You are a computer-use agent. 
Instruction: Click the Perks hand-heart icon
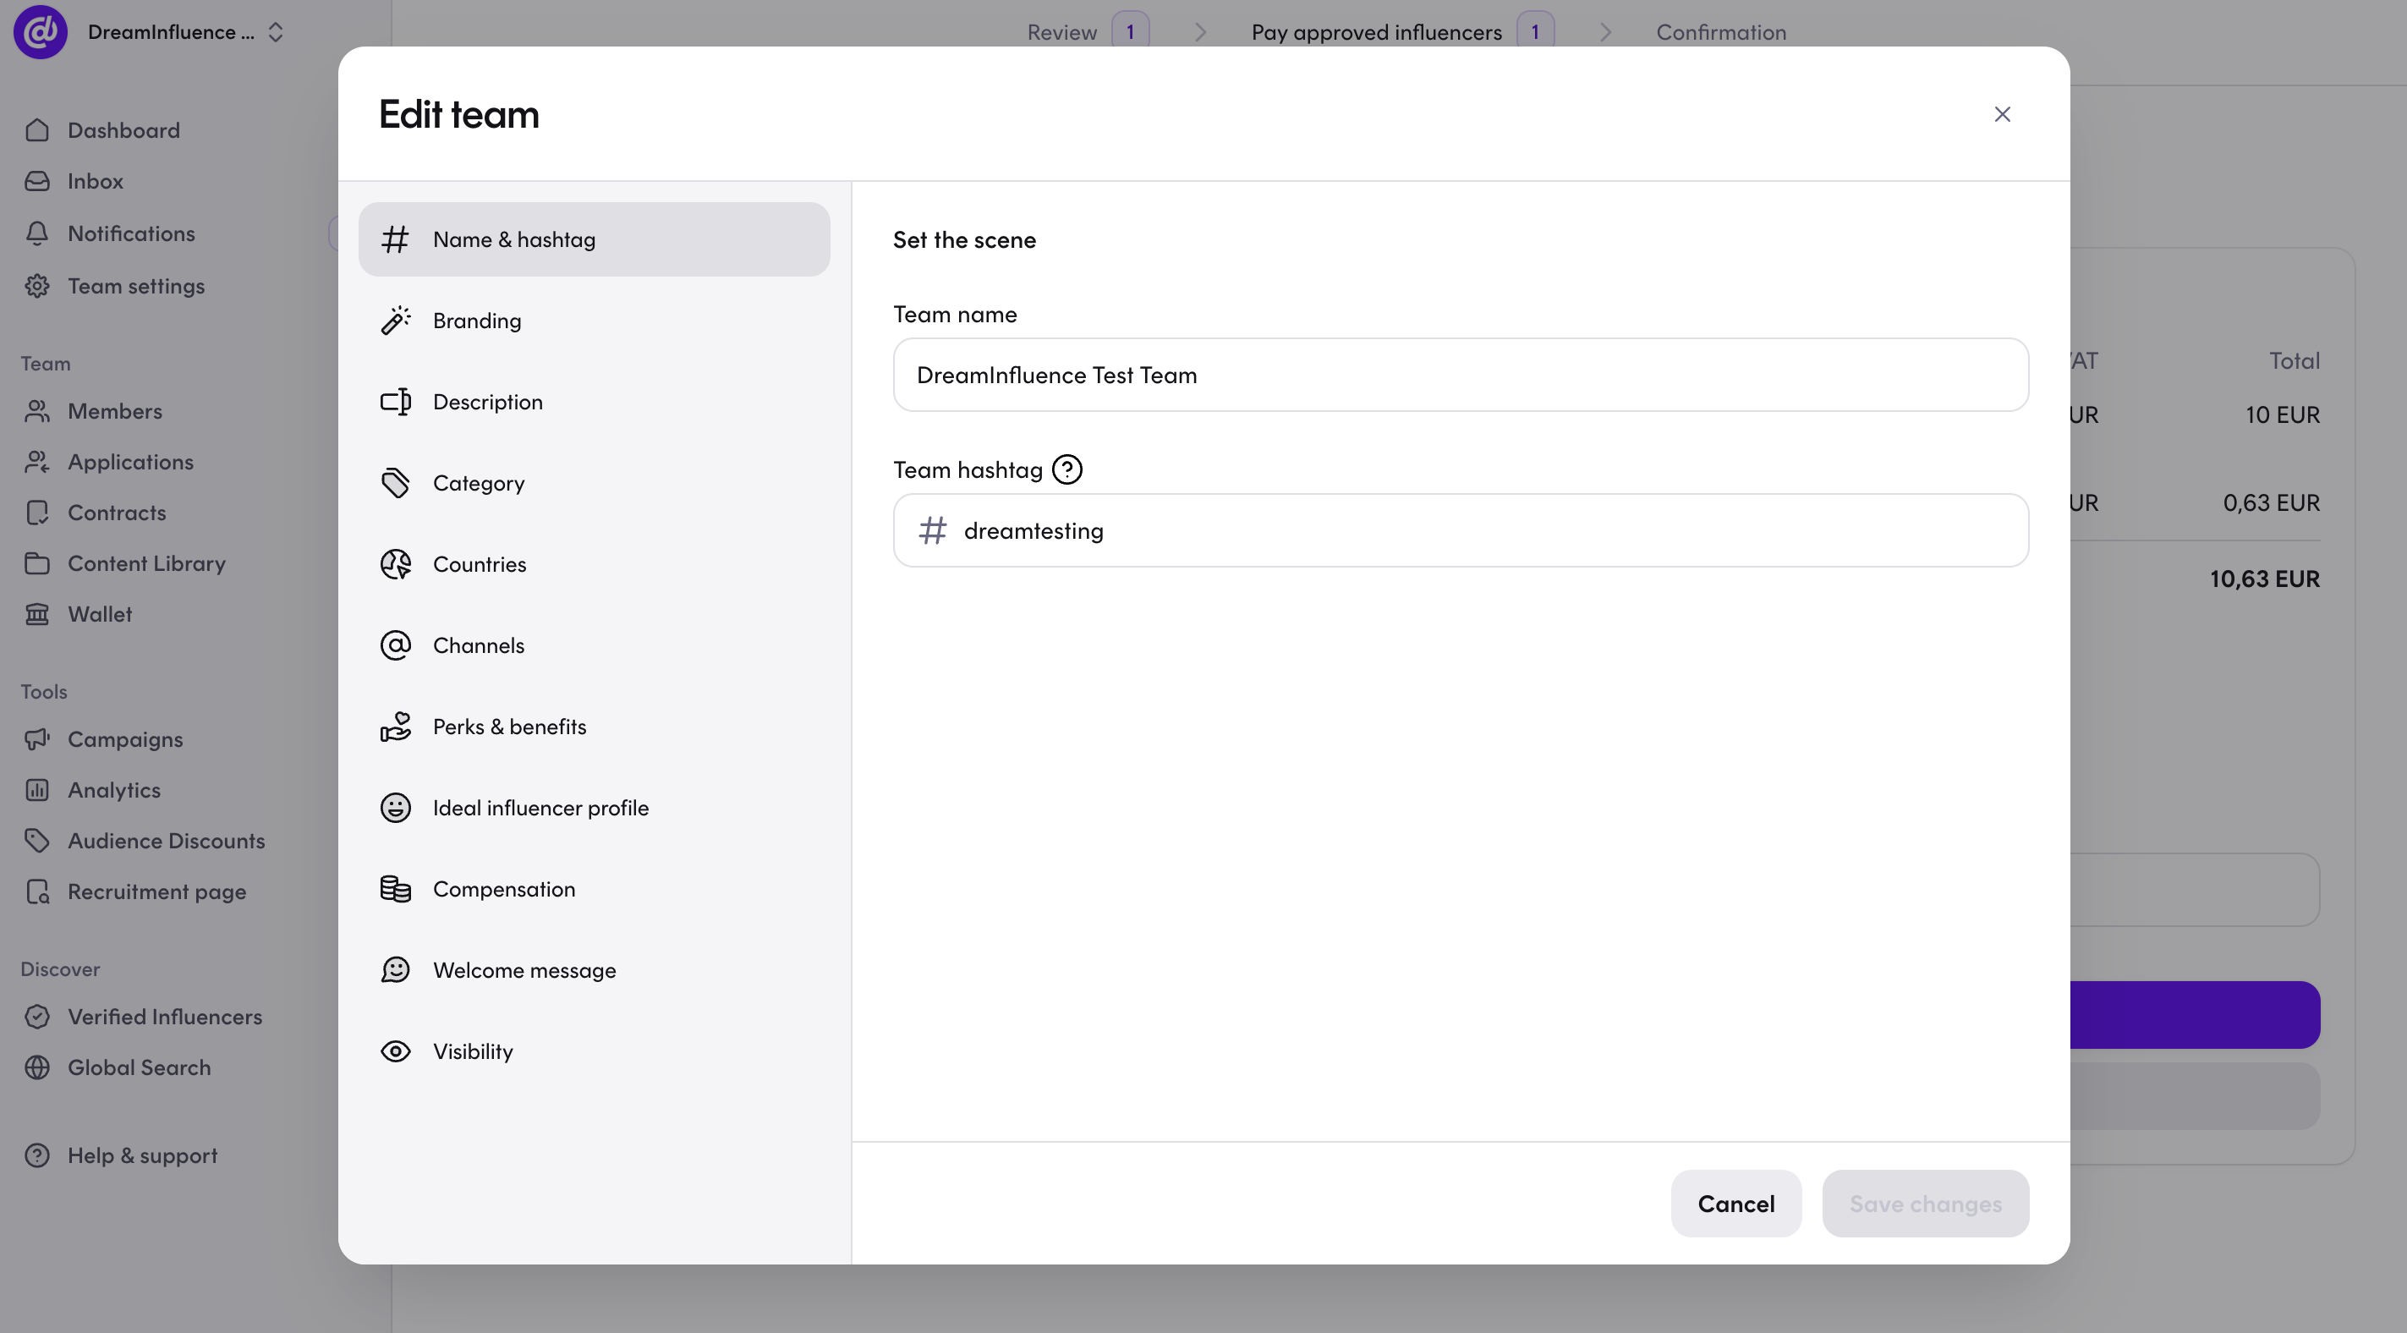click(395, 727)
